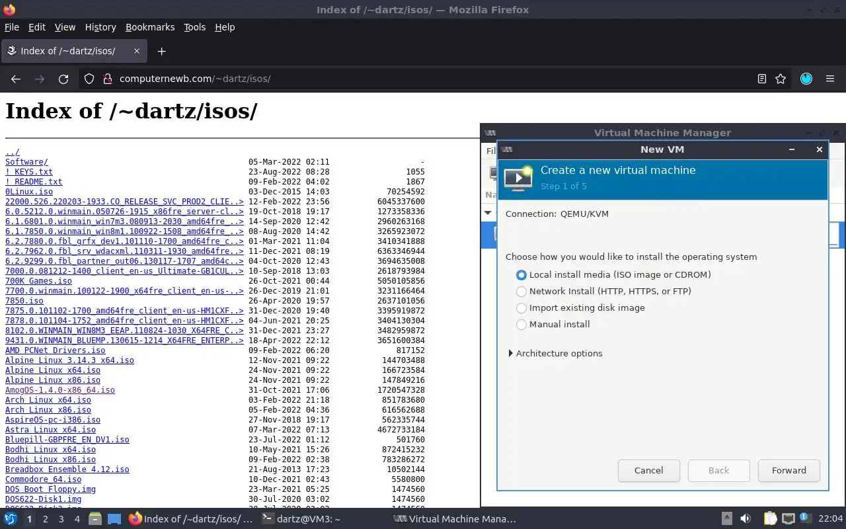Viewport: 846px width, 529px height.
Task: Click the Cancel button in New VM
Action: tap(648, 471)
